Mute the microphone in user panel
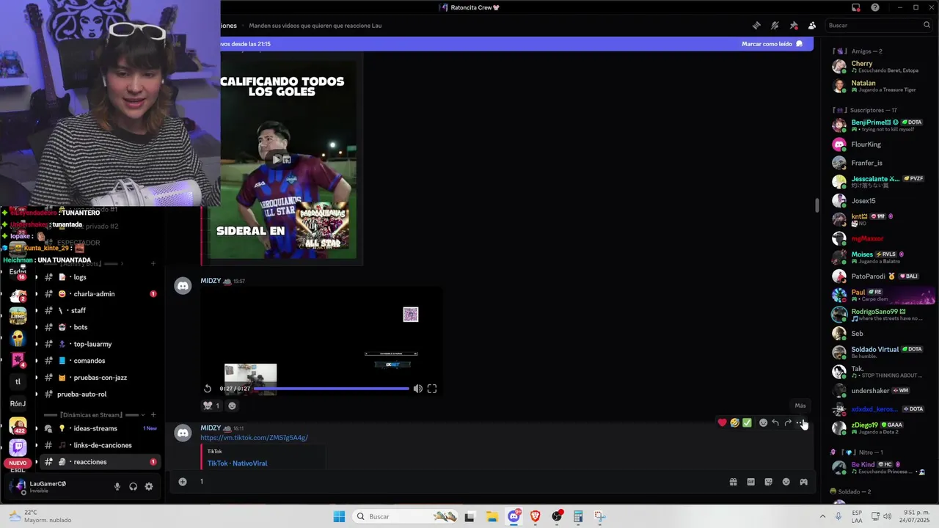Screen dimensions: 939x528 click(117, 486)
